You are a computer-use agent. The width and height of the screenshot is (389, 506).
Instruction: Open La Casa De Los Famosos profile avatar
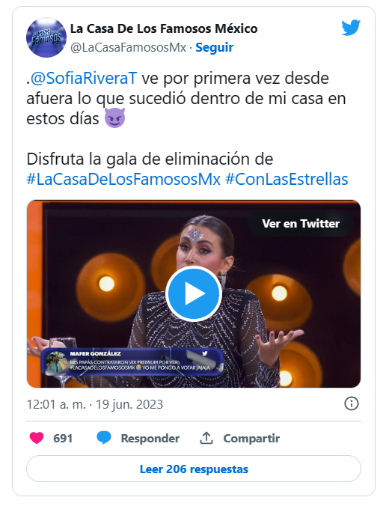46,37
